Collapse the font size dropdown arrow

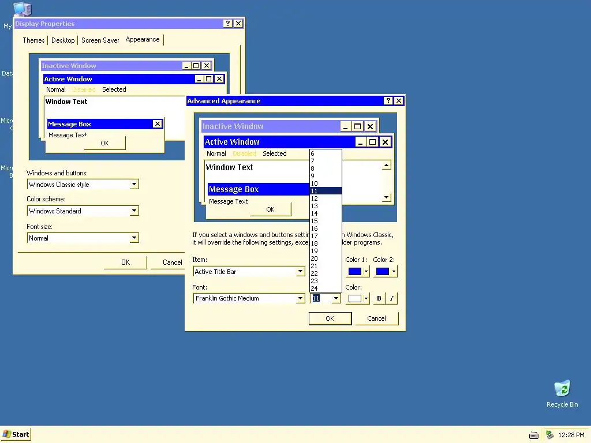coord(336,298)
